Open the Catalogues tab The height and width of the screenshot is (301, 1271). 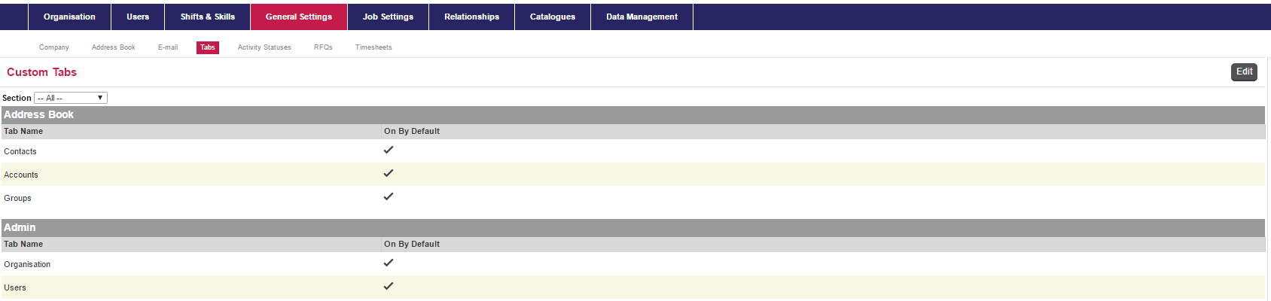[x=553, y=17]
